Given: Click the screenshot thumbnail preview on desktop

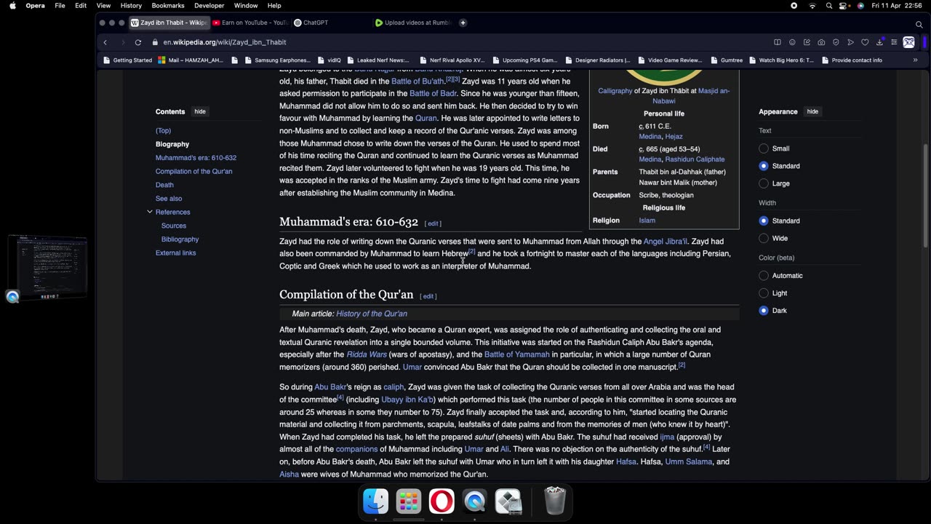Looking at the screenshot, I should [x=48, y=266].
